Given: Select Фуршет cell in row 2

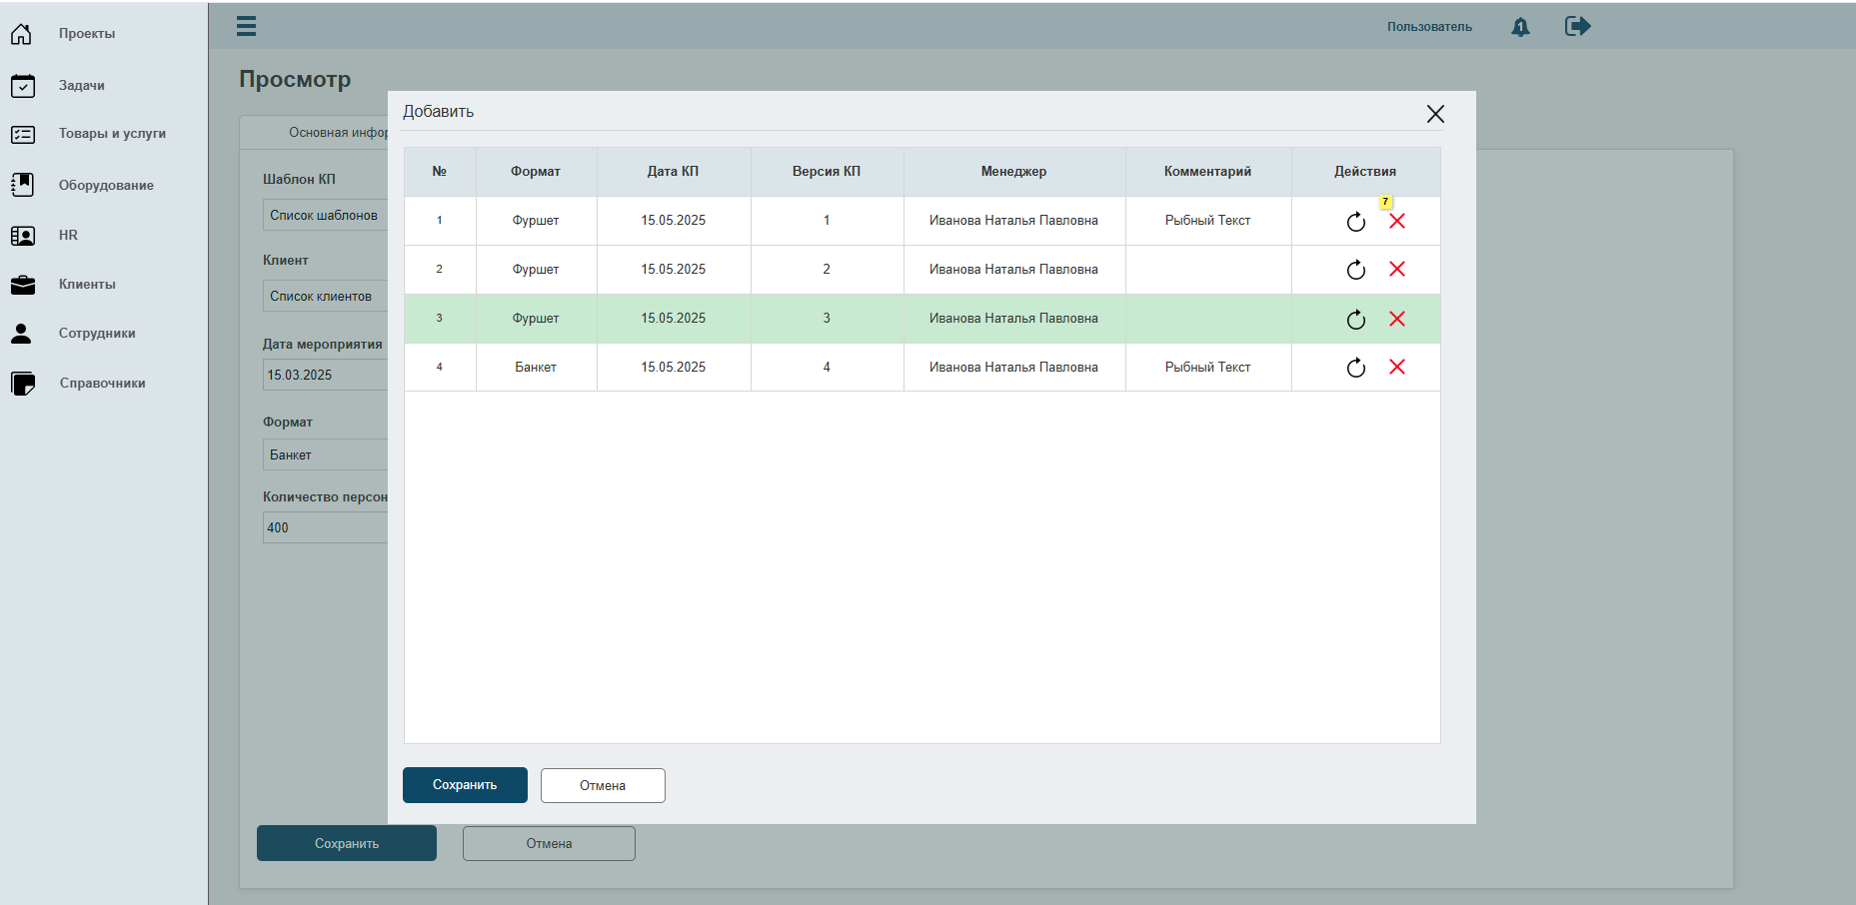Looking at the screenshot, I should pos(536,269).
